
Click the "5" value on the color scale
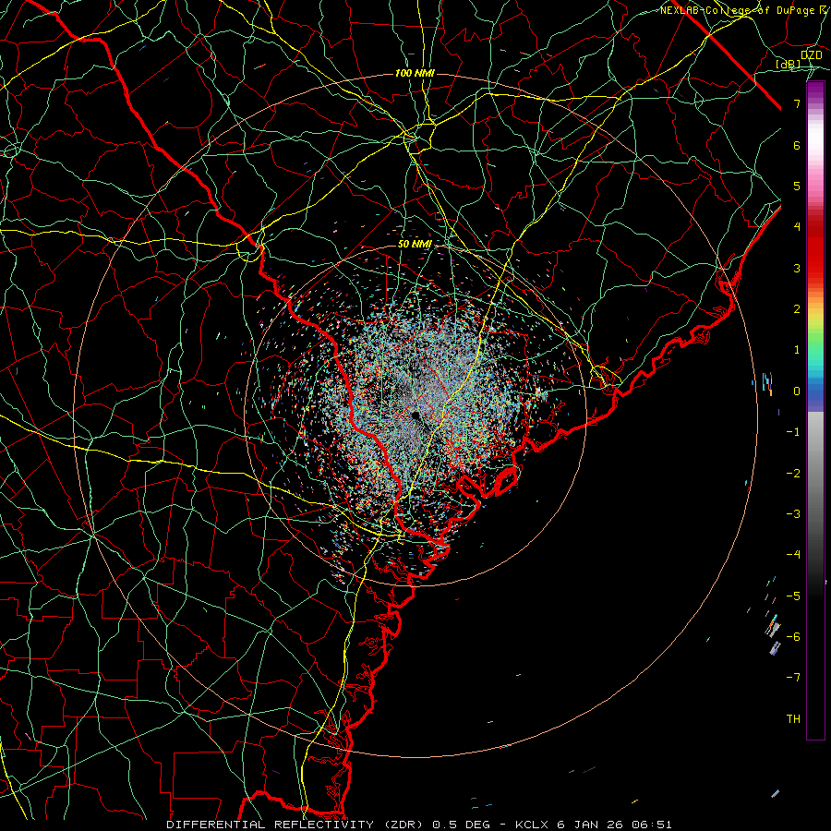[797, 186]
